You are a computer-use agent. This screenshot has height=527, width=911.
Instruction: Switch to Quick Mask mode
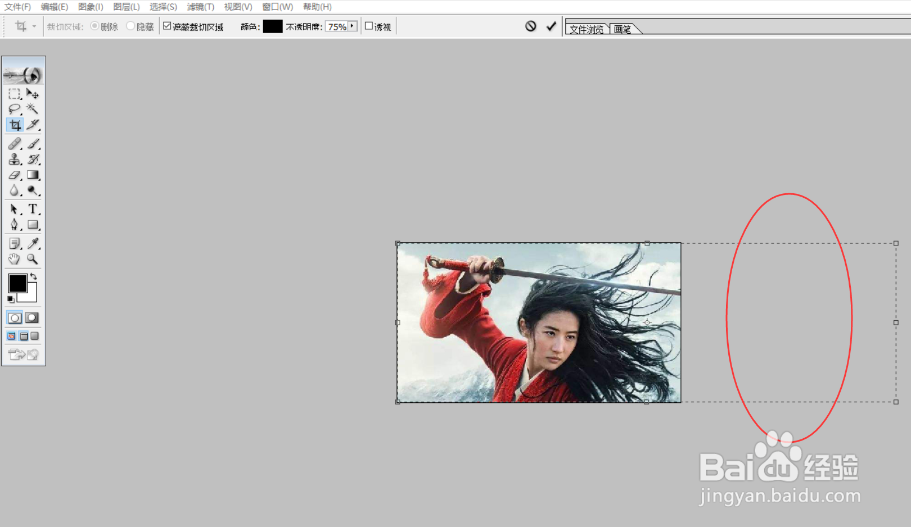coord(32,318)
